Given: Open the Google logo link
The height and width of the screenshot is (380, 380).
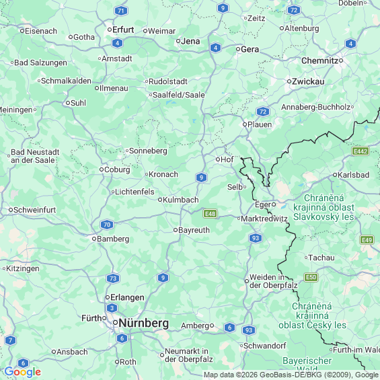Looking at the screenshot, I should pos(23,372).
